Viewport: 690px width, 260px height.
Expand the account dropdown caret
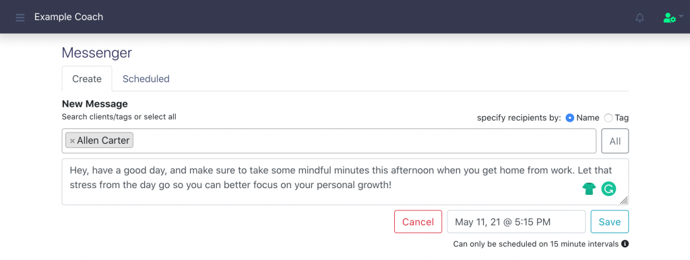[x=681, y=15]
